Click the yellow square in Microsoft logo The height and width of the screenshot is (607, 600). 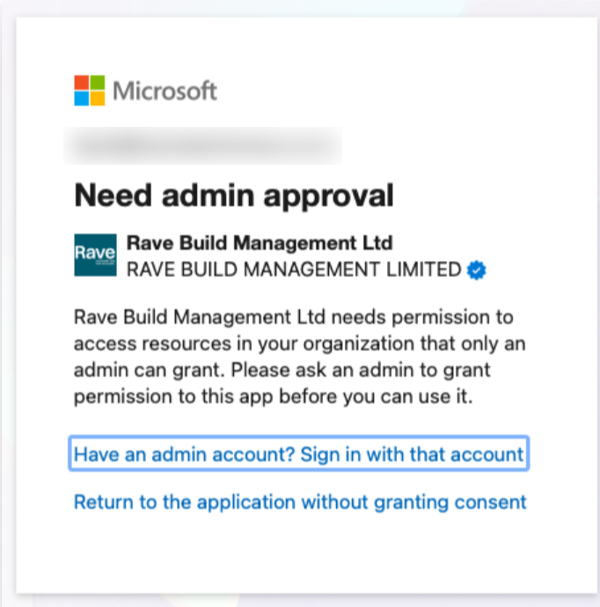(98, 99)
